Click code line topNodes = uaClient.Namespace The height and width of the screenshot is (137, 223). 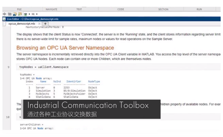[x=44, y=67]
